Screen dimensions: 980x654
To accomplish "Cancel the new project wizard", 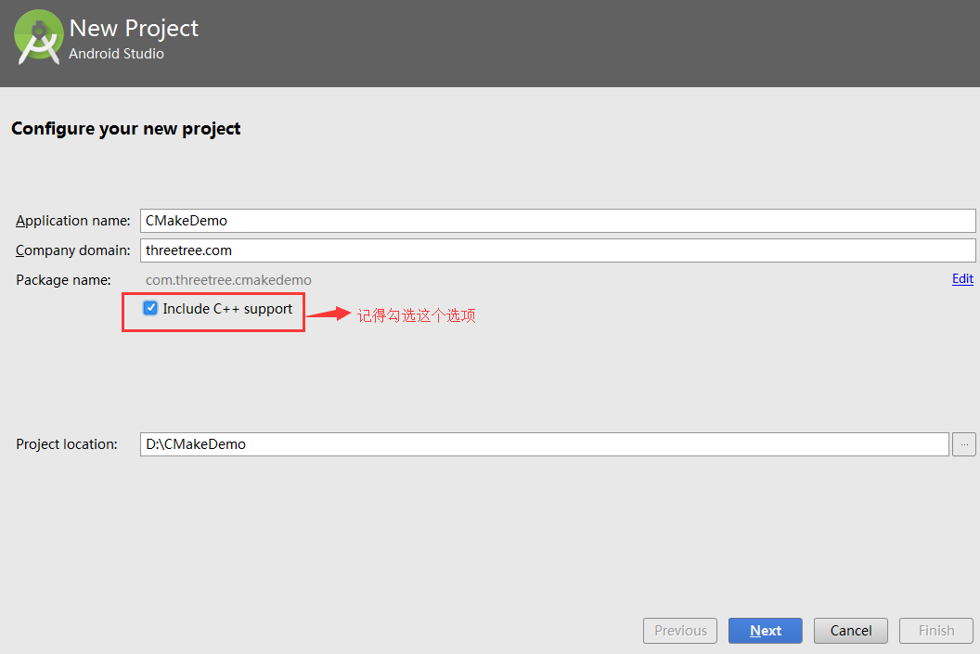I will pyautogui.click(x=850, y=631).
